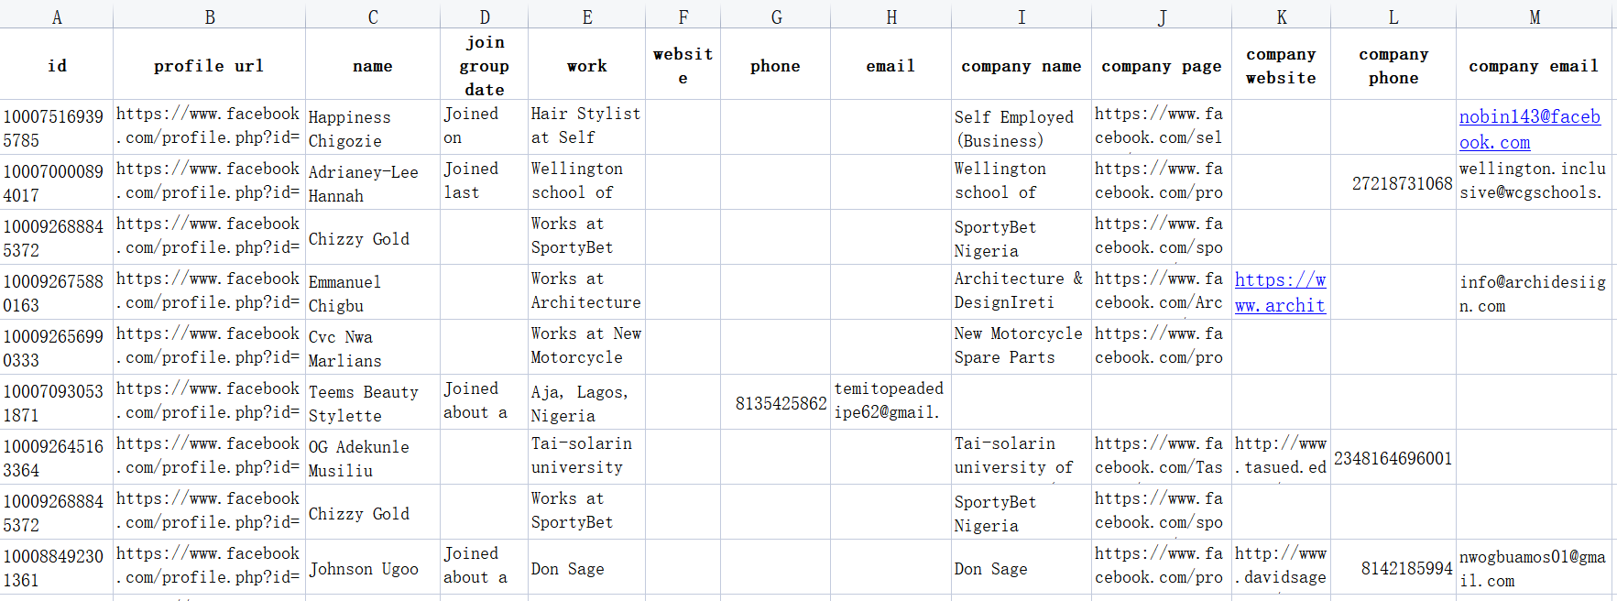This screenshot has height=601, width=1617.
Task: Click the 'company name' header cell
Action: [1022, 64]
